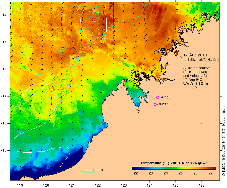Click the 'drifter' legend label
Viewport: 227px width, 188px height.
click(x=163, y=104)
